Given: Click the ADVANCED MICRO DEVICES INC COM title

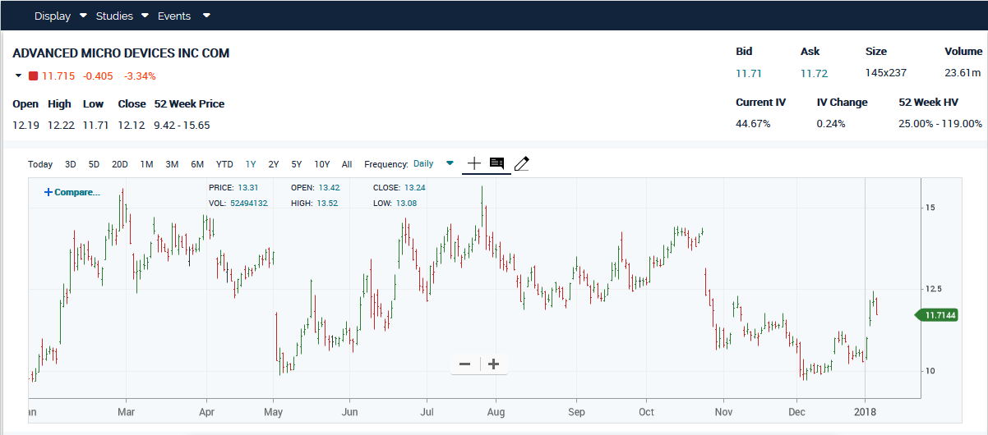Looking at the screenshot, I should 121,53.
